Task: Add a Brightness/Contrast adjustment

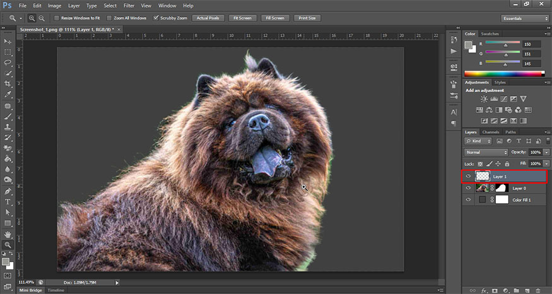Action: click(484, 99)
